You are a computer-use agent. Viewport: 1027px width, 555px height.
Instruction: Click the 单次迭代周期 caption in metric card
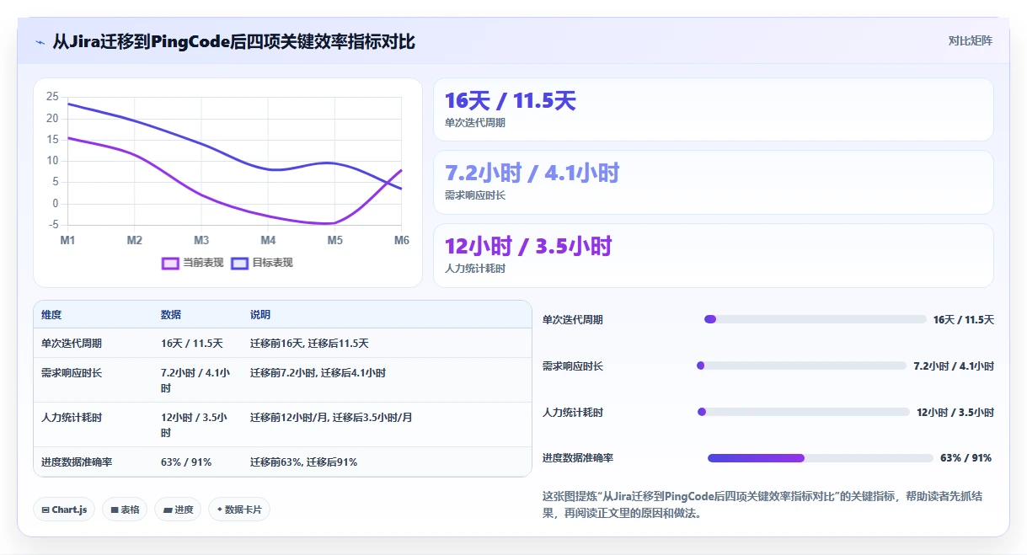click(475, 123)
